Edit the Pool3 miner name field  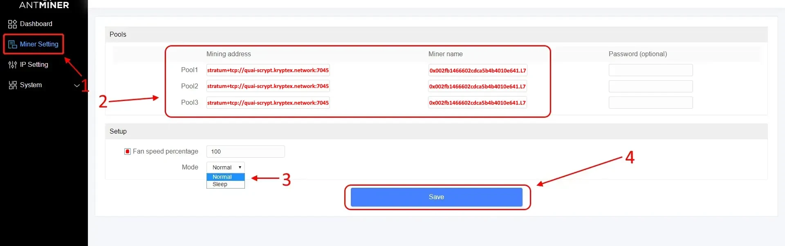tap(477, 103)
